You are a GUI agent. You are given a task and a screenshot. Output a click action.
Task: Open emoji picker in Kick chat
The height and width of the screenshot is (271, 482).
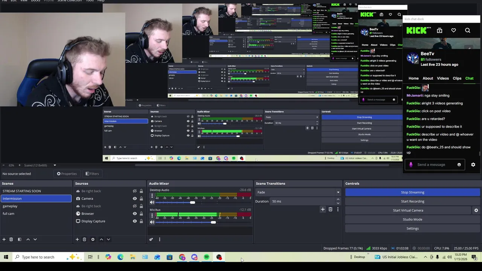(x=459, y=164)
